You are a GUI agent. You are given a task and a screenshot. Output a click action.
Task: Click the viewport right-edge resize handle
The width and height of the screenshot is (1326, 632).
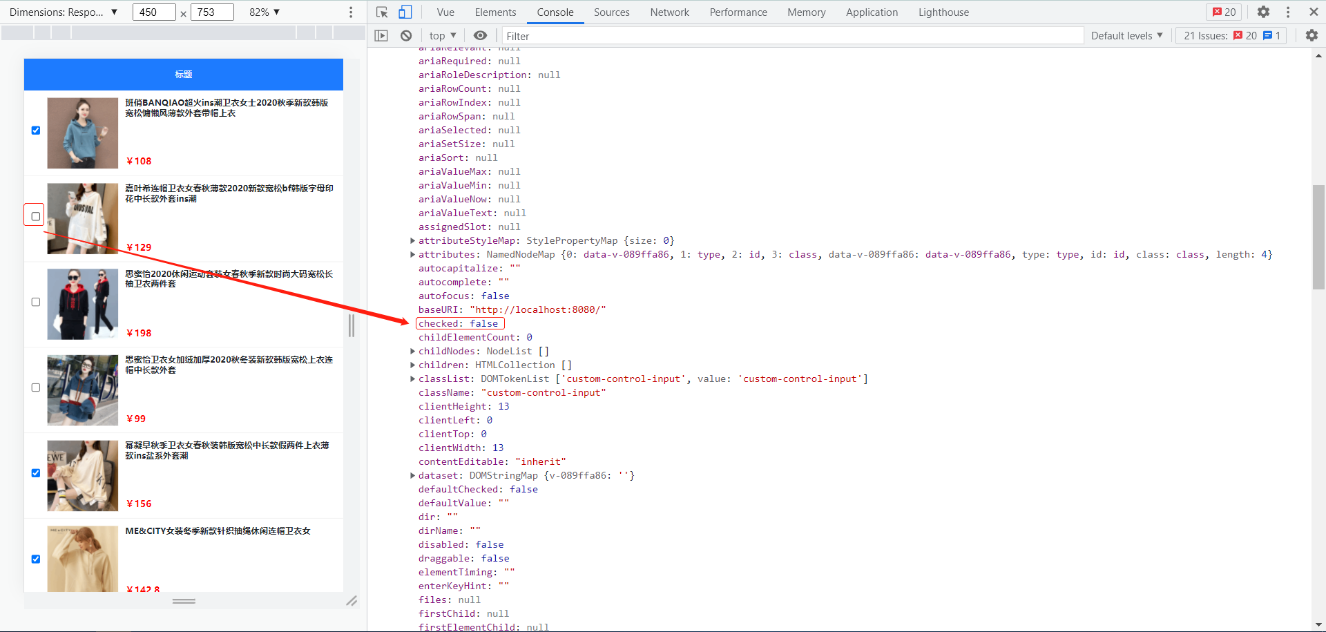click(x=352, y=325)
